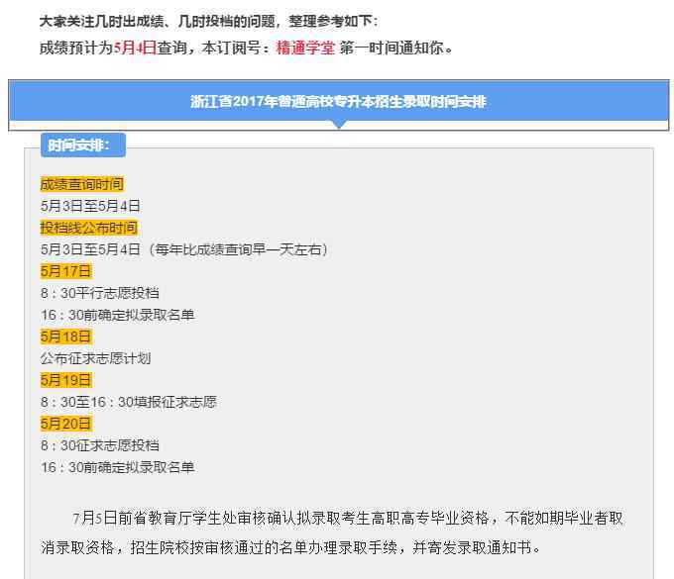
Task: Click the '8:30至16:30填报征求志愿' line
Action: 129,402
